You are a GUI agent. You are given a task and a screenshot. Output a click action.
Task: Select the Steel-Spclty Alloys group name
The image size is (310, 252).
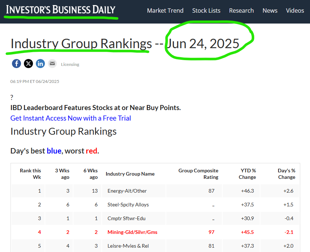point(128,205)
